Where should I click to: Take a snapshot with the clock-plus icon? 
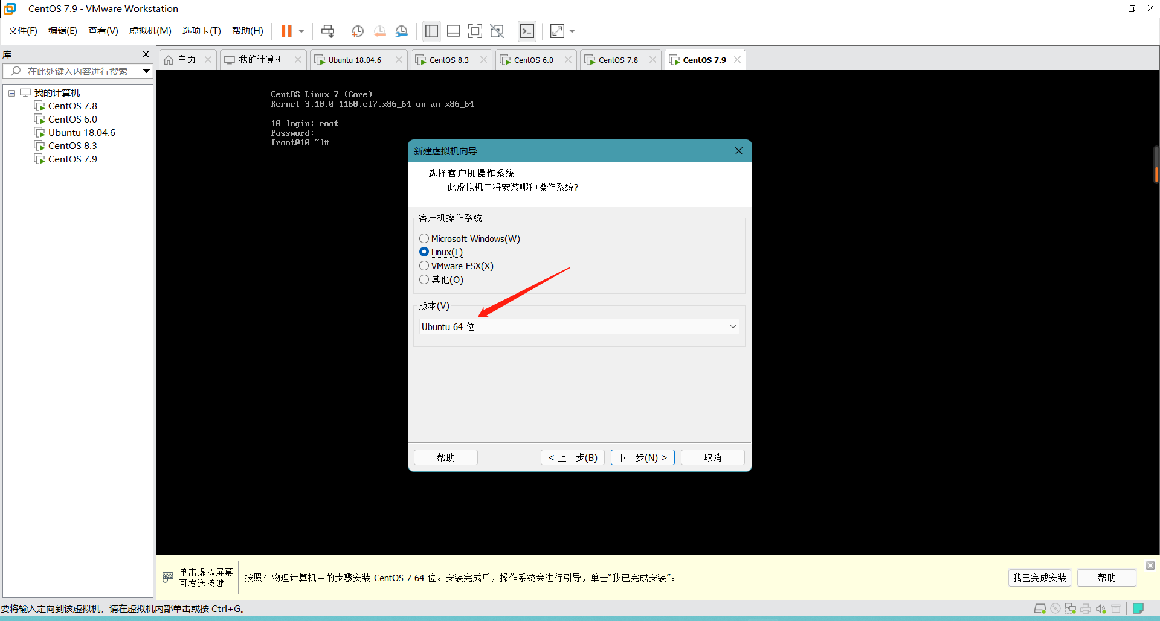click(x=358, y=31)
